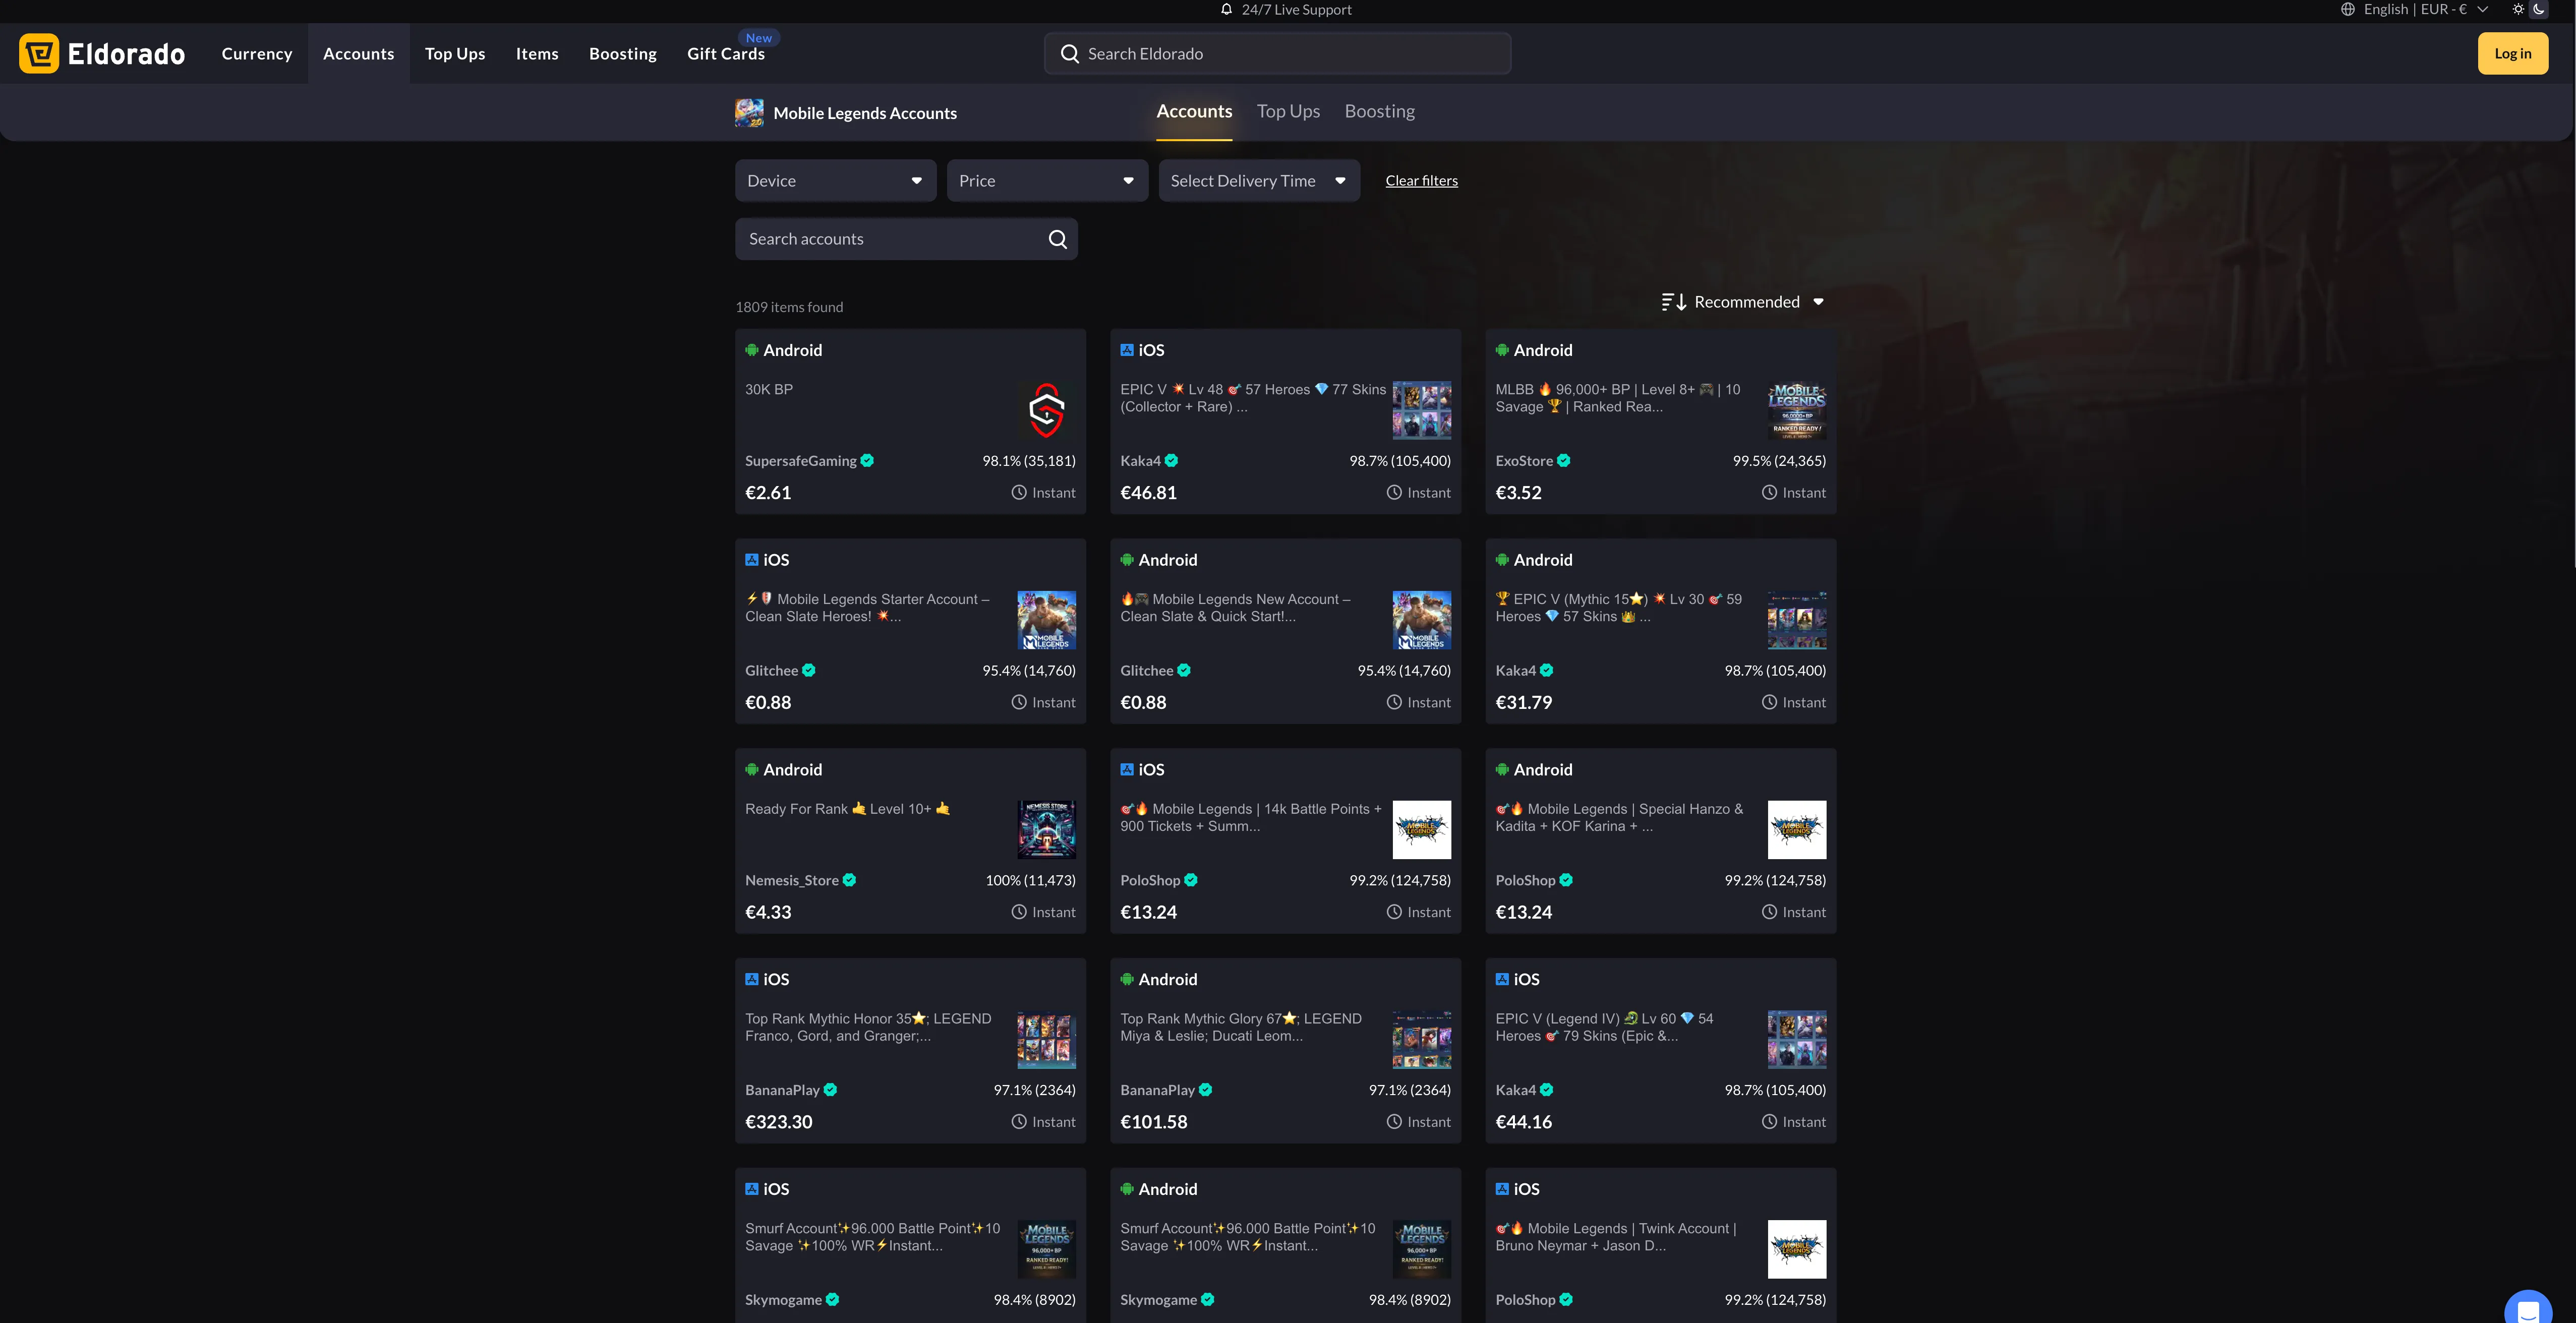Switch to light theme sun toggle
Image resolution: width=2576 pixels, height=1323 pixels.
(x=2518, y=10)
